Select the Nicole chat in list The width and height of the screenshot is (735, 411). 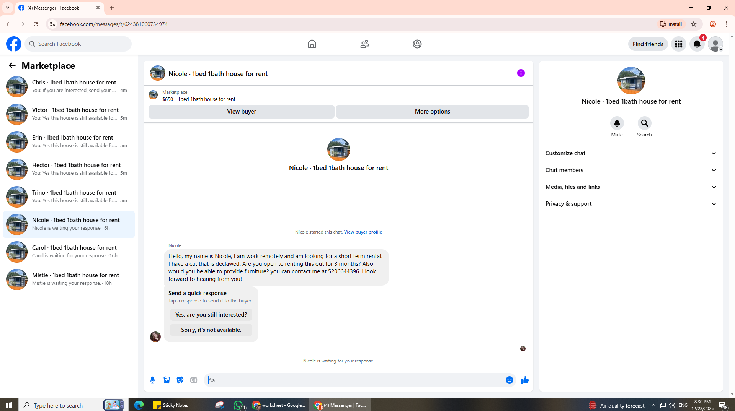click(69, 224)
